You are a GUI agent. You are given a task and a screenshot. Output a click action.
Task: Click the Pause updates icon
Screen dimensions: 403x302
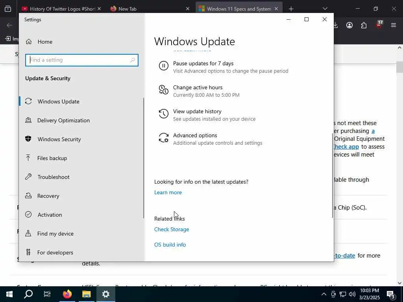pyautogui.click(x=164, y=66)
